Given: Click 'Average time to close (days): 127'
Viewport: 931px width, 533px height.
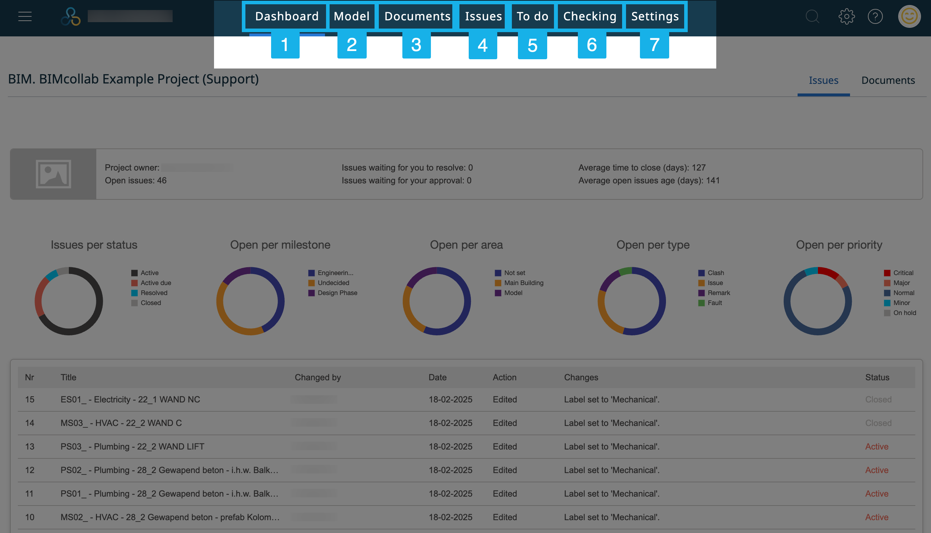Looking at the screenshot, I should pos(642,168).
